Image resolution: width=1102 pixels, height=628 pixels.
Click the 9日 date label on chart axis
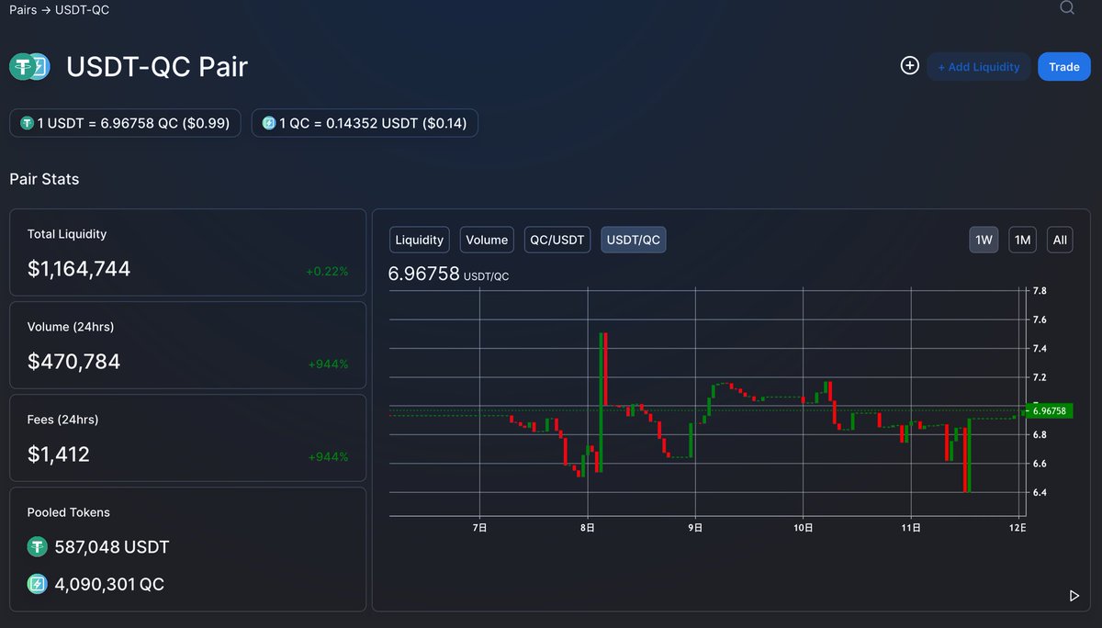click(695, 528)
